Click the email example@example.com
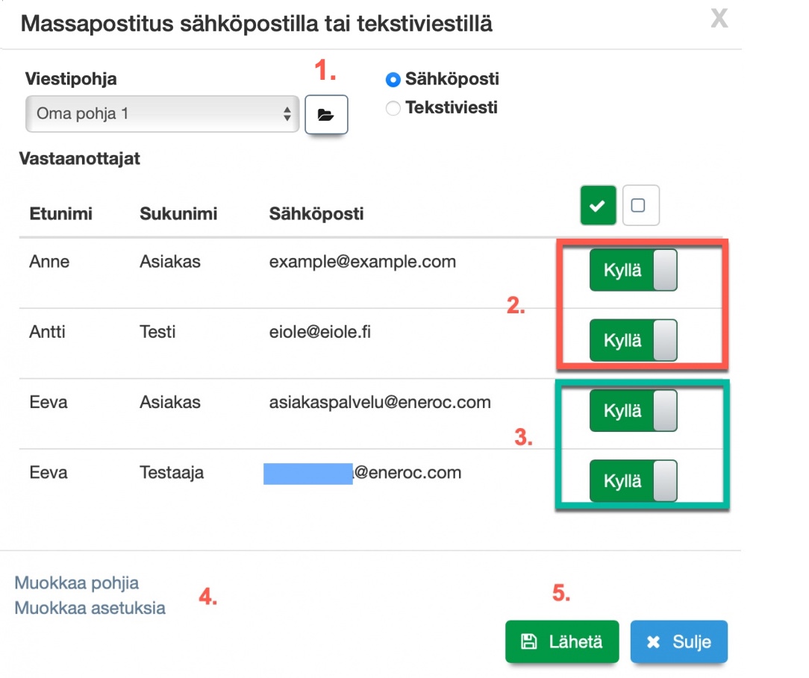The width and height of the screenshot is (809, 678). pos(362,262)
